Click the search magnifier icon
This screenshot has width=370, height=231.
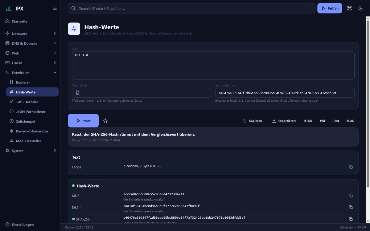pos(74,8)
